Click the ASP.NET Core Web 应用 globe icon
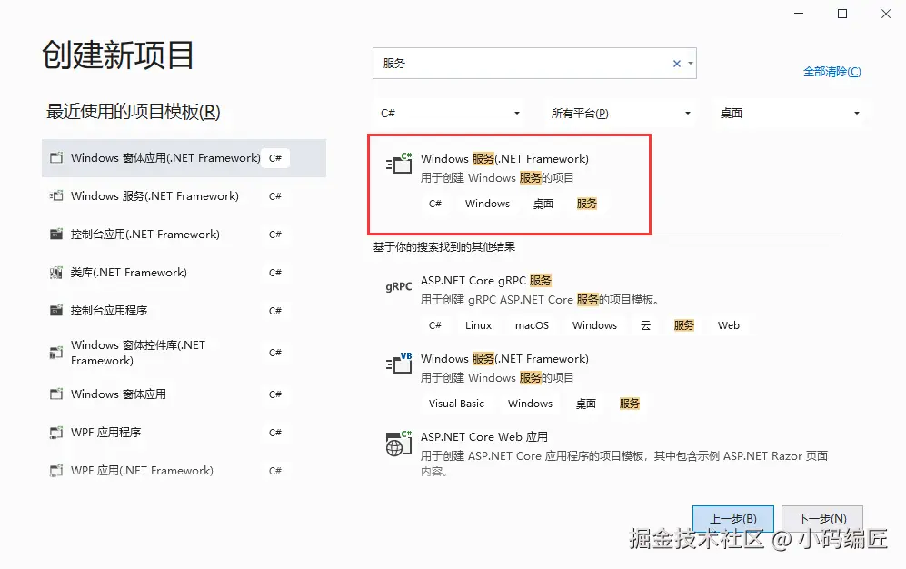This screenshot has width=906, height=569. coord(399,444)
